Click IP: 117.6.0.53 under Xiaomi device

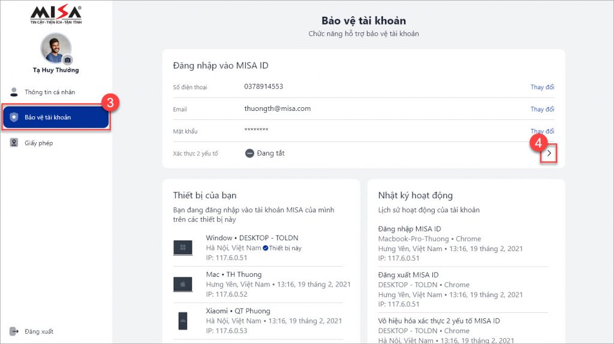click(227, 331)
